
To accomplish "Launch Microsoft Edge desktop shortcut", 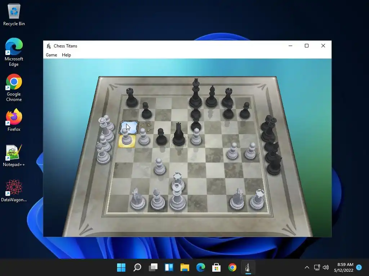I will pos(14,52).
